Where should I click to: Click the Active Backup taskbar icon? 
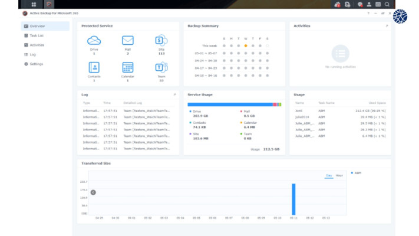pos(49,4)
